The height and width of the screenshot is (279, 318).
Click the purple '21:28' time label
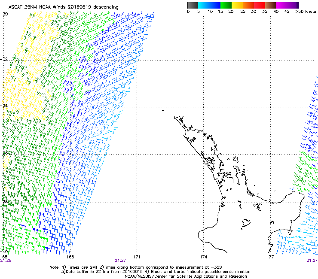pyautogui.click(x=6, y=261)
